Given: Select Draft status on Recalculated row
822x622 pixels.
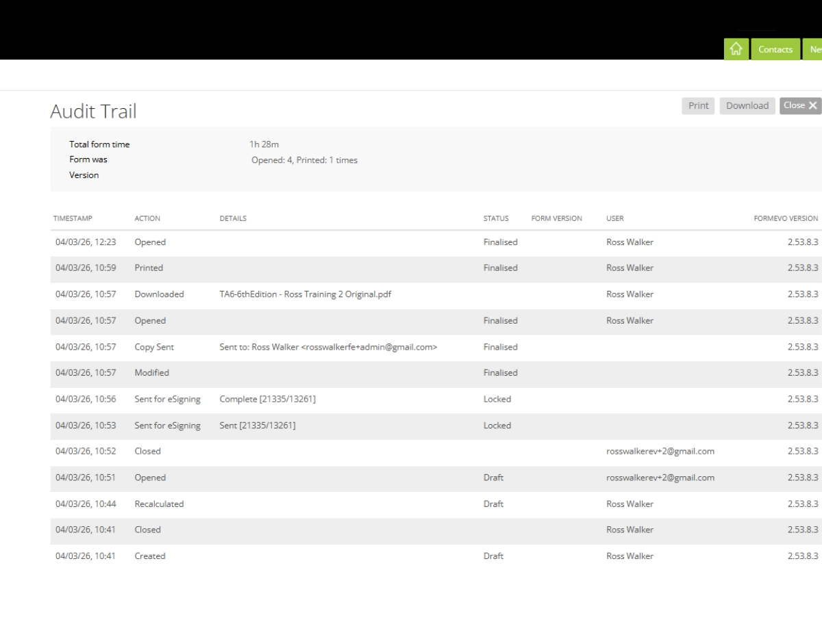Looking at the screenshot, I should coord(493,504).
